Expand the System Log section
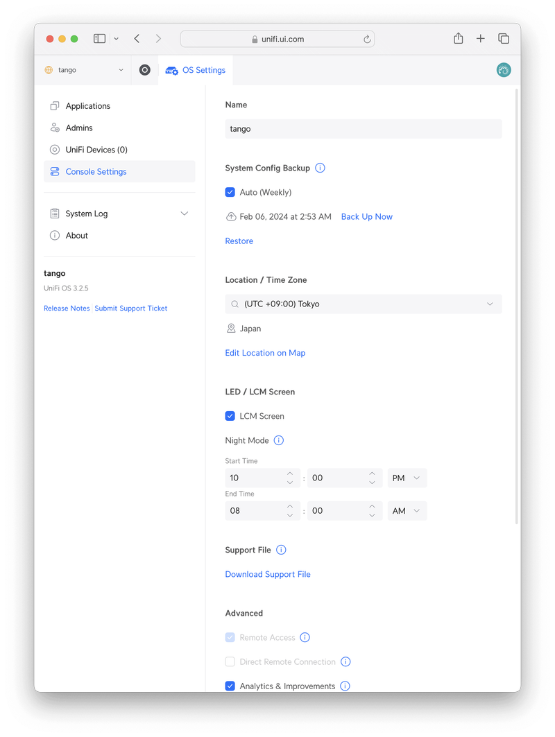This screenshot has width=555, height=737. (x=184, y=214)
